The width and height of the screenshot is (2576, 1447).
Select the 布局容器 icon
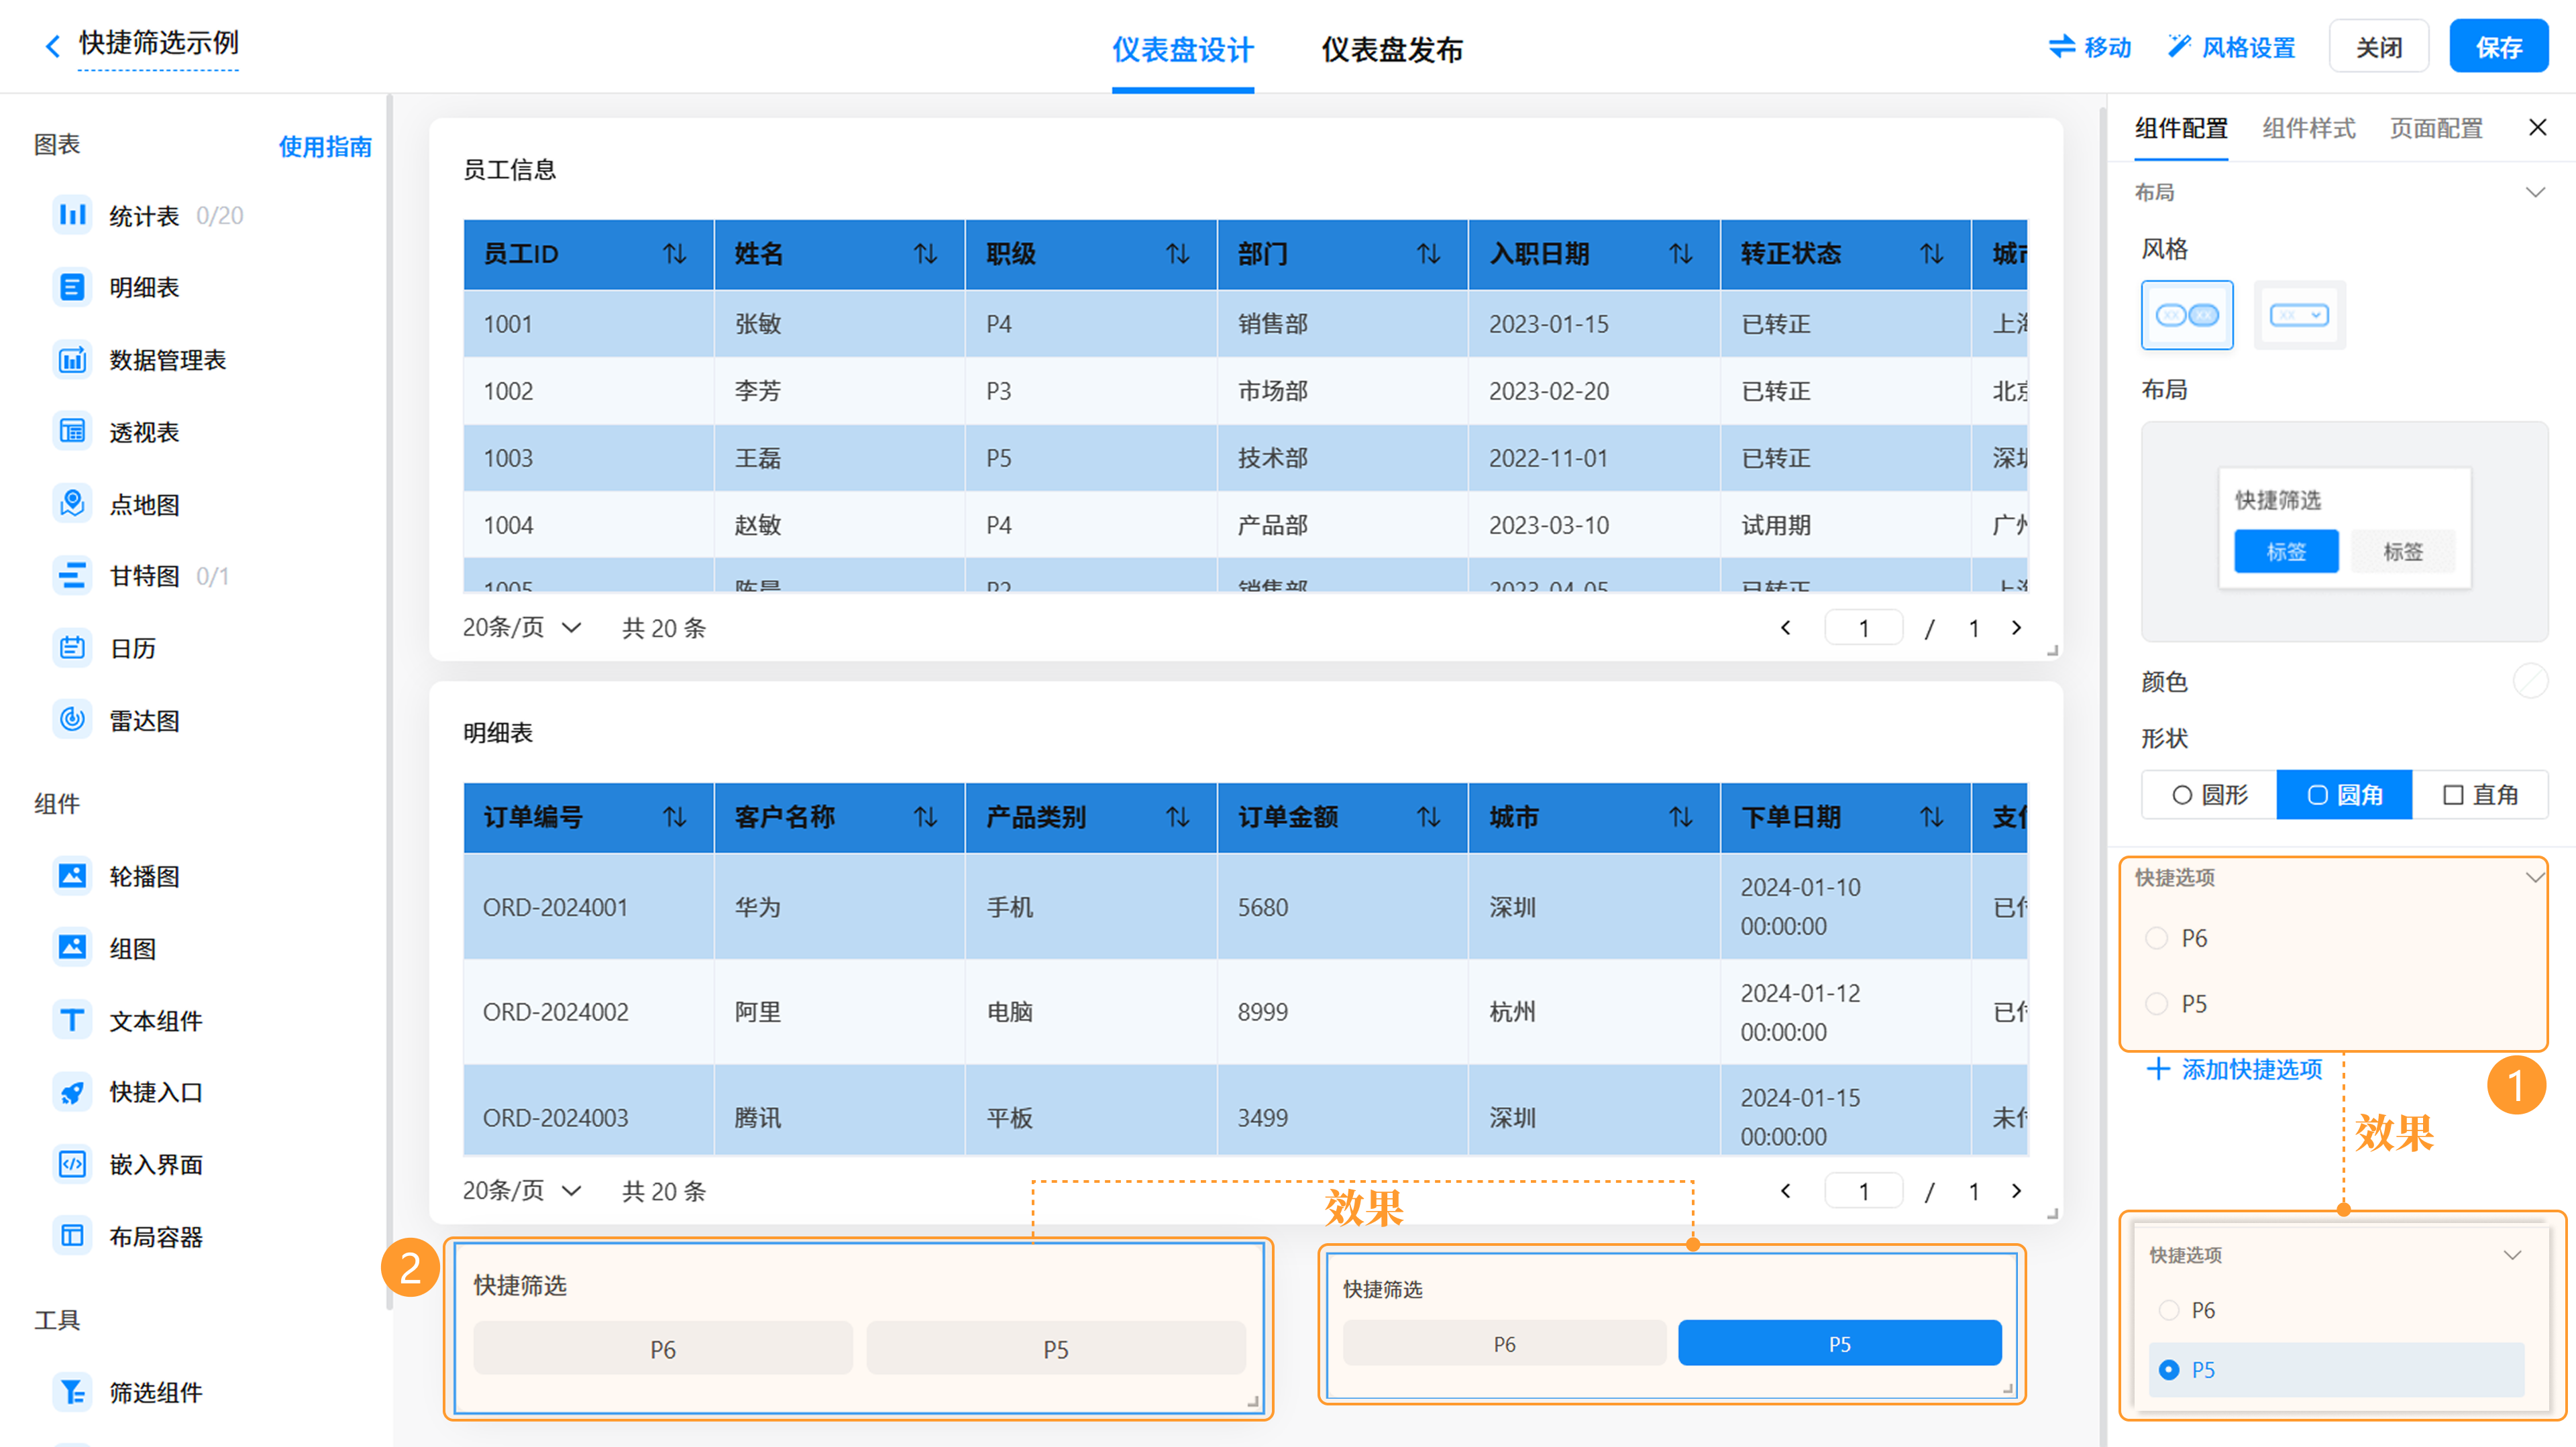click(72, 1236)
